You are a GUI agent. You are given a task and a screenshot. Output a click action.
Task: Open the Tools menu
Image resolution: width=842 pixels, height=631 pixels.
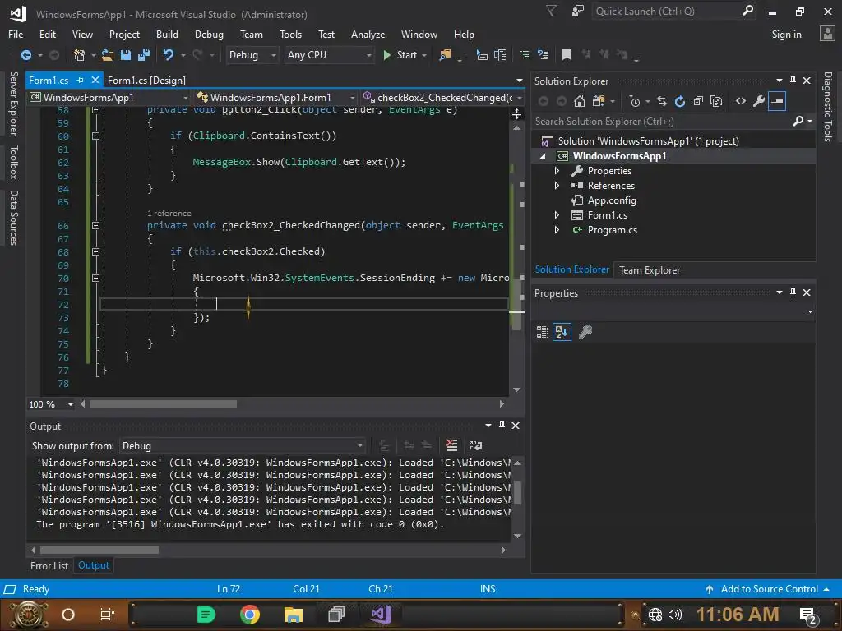click(290, 35)
